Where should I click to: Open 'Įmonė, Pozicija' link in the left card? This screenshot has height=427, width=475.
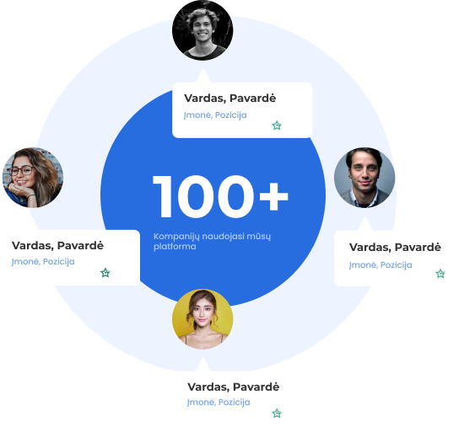(x=43, y=262)
